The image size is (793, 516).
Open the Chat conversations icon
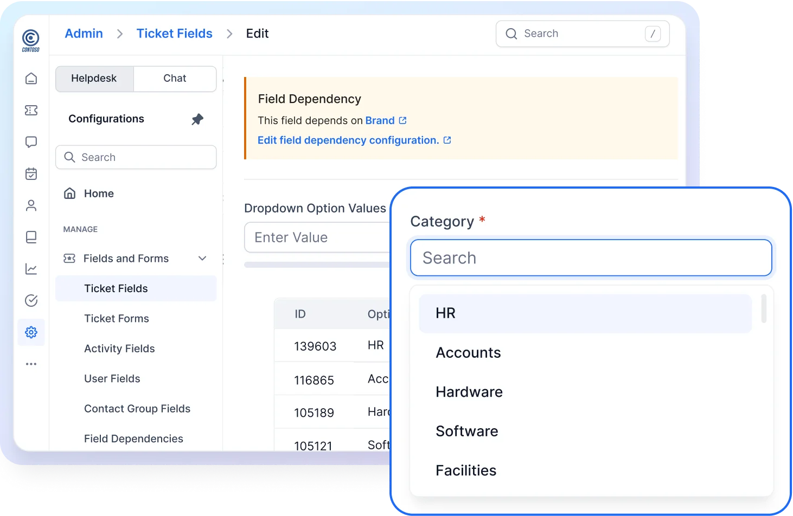31,142
